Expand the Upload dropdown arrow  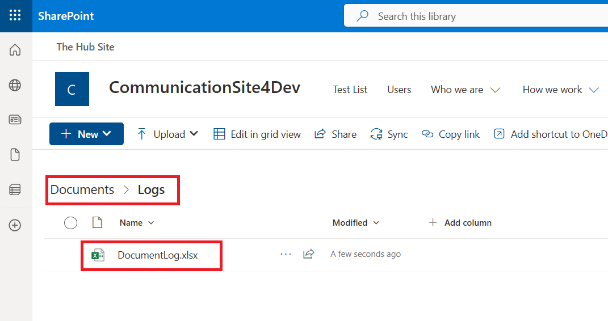(194, 134)
